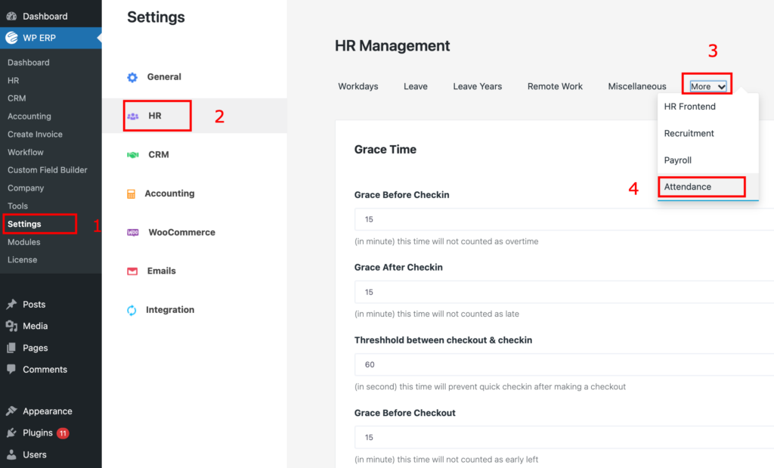Screen dimensions: 774x468
Task: Open Settings in WP ERP submenu
Action: [24, 224]
